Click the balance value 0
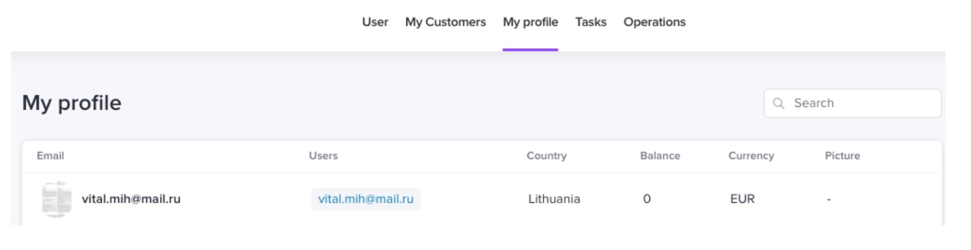Image resolution: width=971 pixels, height=250 pixels. [x=647, y=199]
